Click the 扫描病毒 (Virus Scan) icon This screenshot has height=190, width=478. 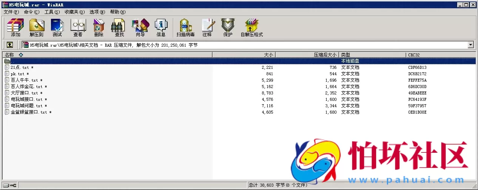185,27
